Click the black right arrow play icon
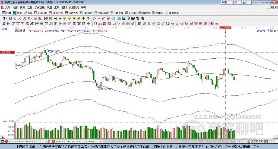This screenshot has height=149, width=278. (60, 18)
